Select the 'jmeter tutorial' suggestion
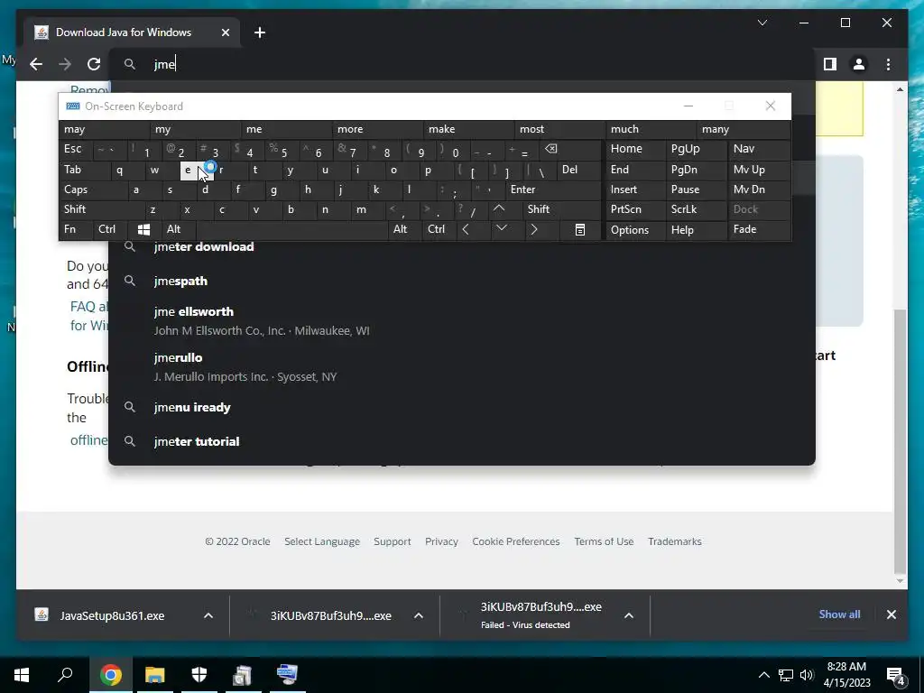The image size is (924, 693). click(462, 441)
